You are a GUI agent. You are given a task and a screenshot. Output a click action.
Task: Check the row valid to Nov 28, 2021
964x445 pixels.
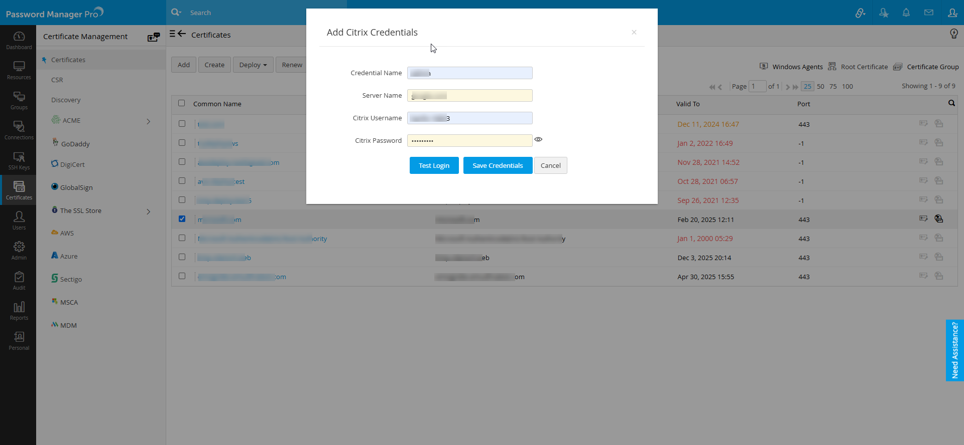[x=182, y=161]
